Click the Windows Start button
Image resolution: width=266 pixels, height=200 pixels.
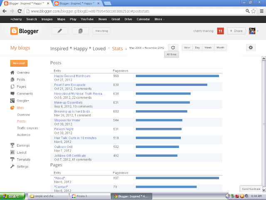tap(12, 196)
